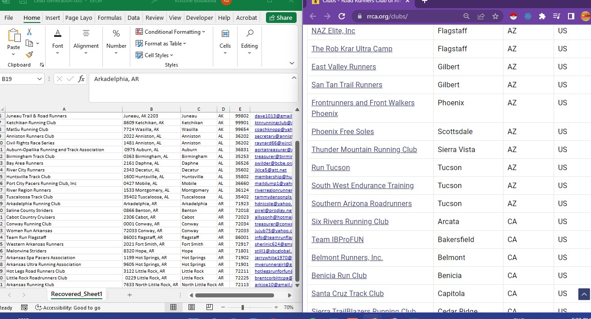This screenshot has width=591, height=319.
Task: Click the Search magnifier in Excel title bar
Action: pos(154,2)
